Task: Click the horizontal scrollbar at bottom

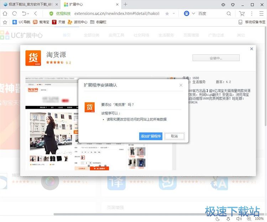Action: pyautogui.click(x=159, y=214)
